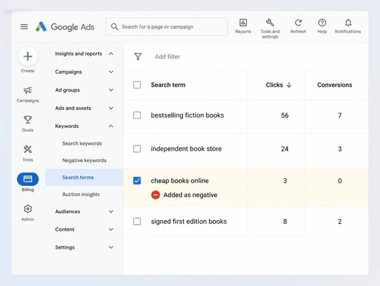Screen dimensions: 380x286
Task: Open the Billing card icon
Action: pos(28,179)
